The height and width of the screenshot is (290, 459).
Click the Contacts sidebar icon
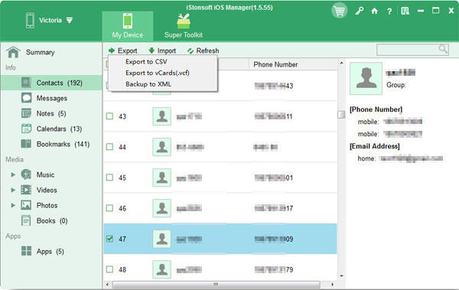click(26, 83)
